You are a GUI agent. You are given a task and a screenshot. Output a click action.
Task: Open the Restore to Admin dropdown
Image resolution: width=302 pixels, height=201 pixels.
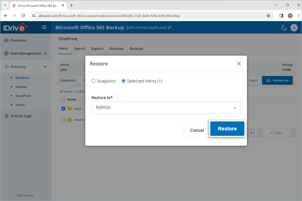click(x=166, y=108)
